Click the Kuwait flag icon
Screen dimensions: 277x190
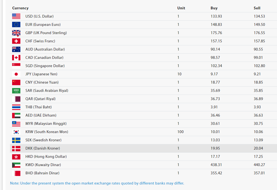click(x=16, y=165)
